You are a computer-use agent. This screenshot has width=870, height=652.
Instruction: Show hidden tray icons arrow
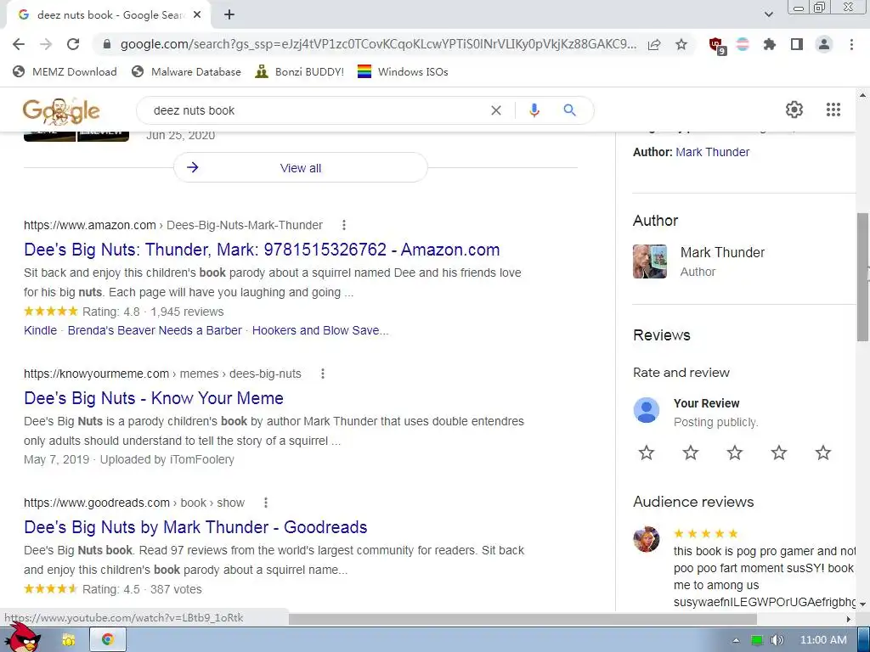tap(737, 640)
